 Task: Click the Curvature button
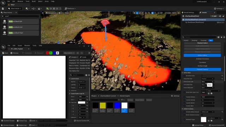(202, 62)
